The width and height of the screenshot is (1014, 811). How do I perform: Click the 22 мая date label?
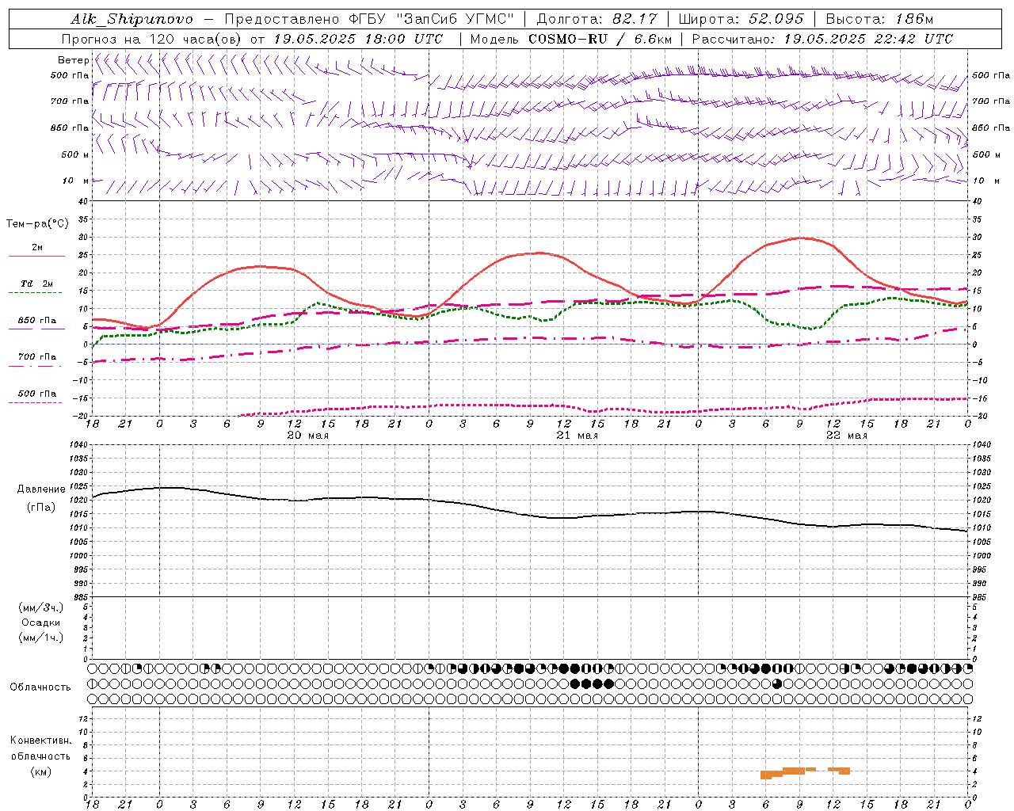tap(847, 436)
